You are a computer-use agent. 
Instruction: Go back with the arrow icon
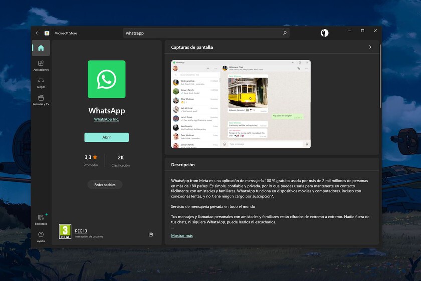point(37,33)
